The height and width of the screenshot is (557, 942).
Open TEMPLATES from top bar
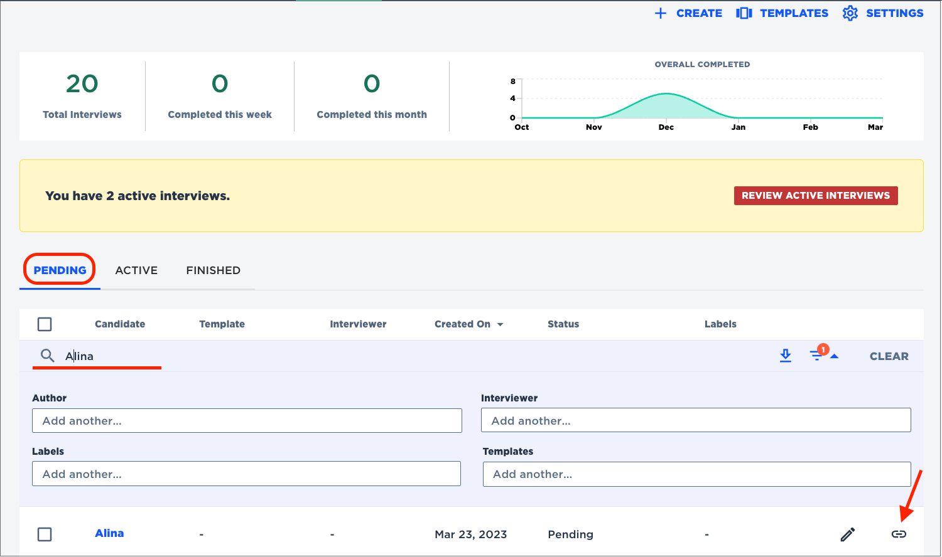794,13
